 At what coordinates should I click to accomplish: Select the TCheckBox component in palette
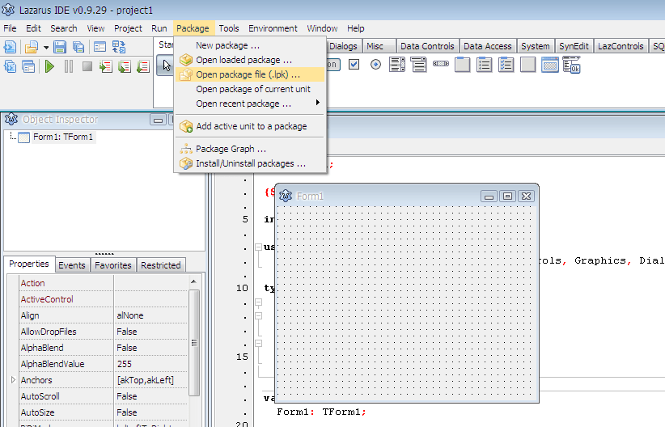pos(354,65)
